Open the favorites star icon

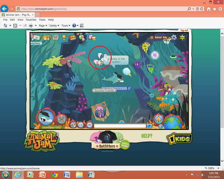tap(214, 9)
